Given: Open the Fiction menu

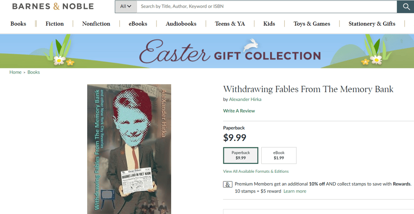Looking at the screenshot, I should (x=55, y=24).
